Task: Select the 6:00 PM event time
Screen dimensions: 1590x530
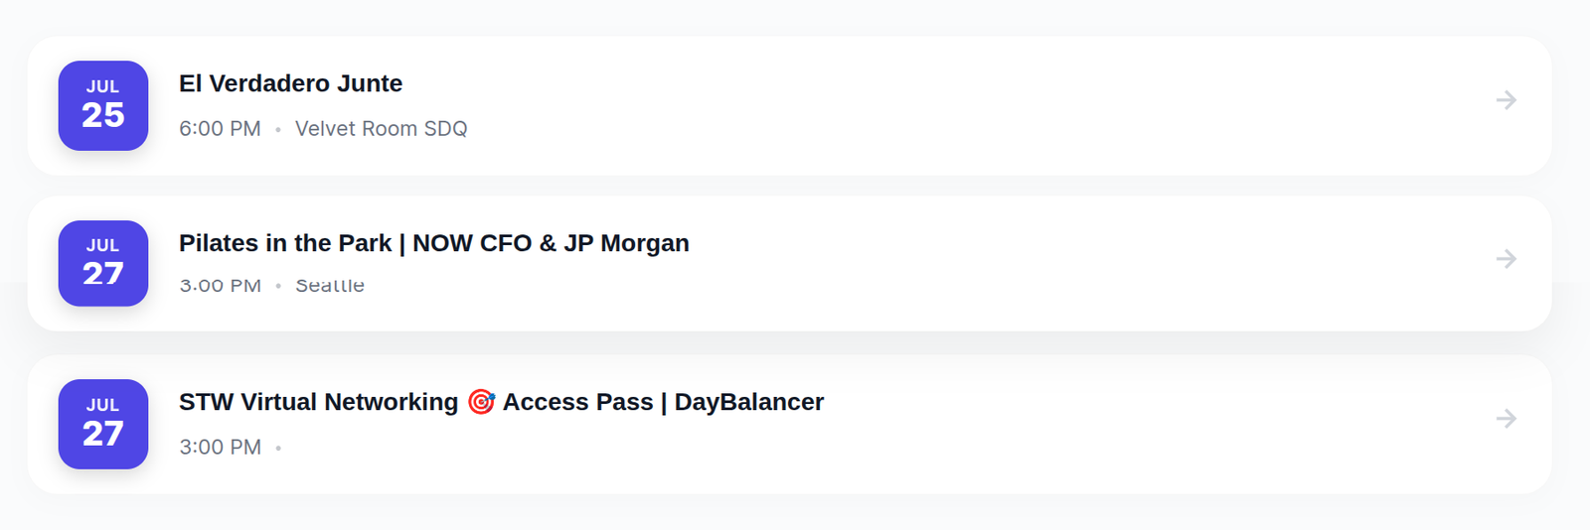Action: pyautogui.click(x=220, y=129)
